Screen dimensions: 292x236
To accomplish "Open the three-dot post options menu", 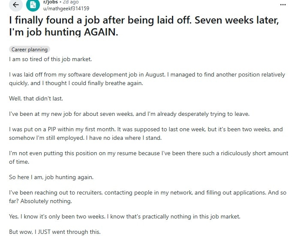I will tap(283, 5).
